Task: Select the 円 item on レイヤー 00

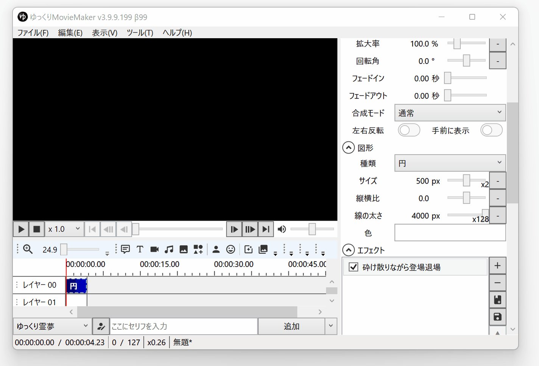Action: (76, 285)
